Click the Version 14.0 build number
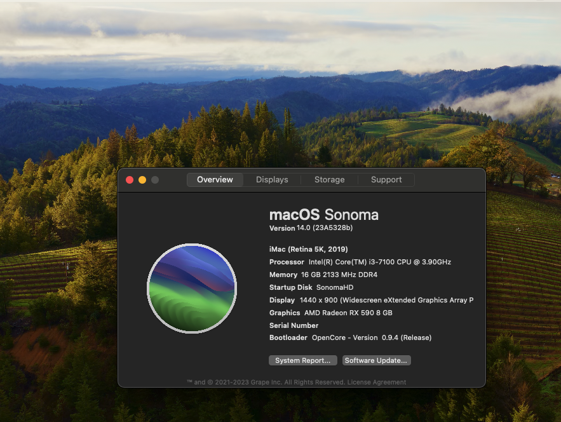Screen dimensions: 561x422 point(324,228)
